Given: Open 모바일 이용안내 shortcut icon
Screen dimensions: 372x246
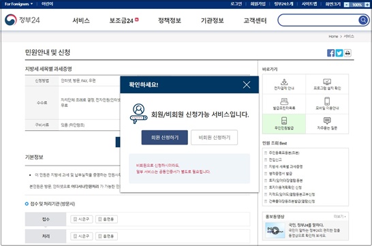Looking at the screenshot, I should coord(327,104).
